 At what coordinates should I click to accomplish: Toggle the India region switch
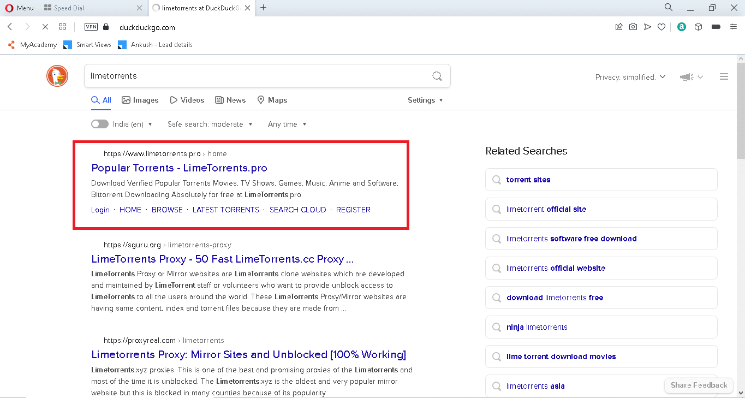100,124
